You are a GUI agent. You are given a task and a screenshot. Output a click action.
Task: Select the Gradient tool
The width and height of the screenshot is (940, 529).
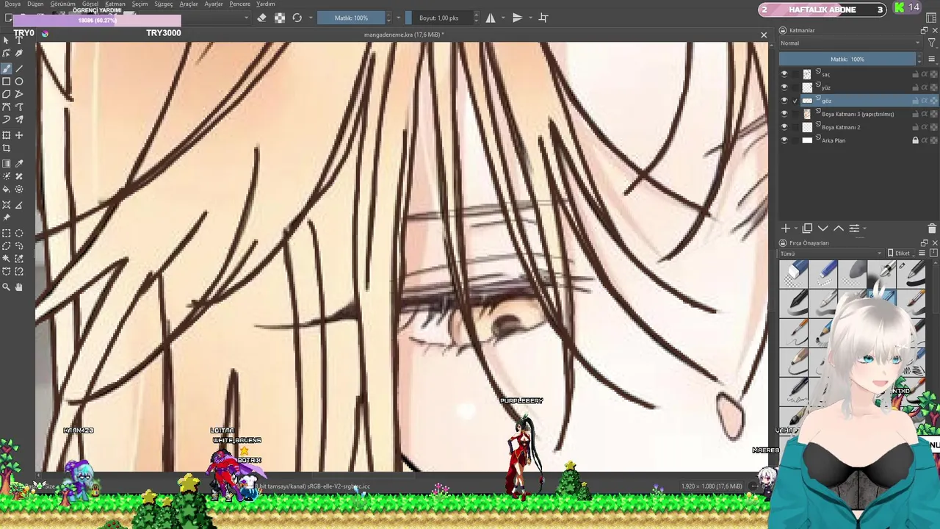pos(7,164)
